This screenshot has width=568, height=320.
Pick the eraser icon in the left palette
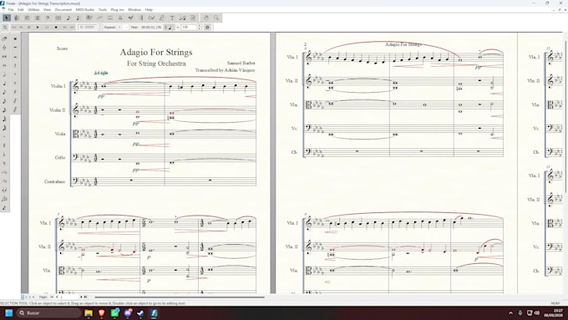(4, 38)
